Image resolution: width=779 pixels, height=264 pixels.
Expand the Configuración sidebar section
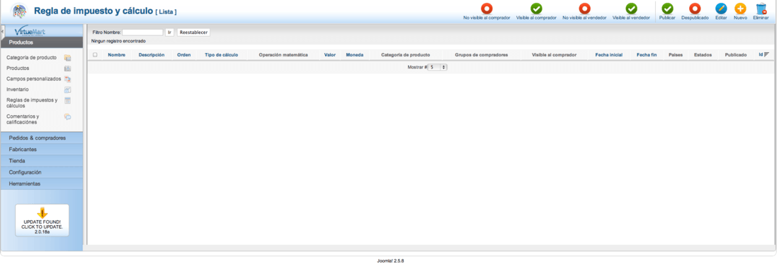[42, 172]
